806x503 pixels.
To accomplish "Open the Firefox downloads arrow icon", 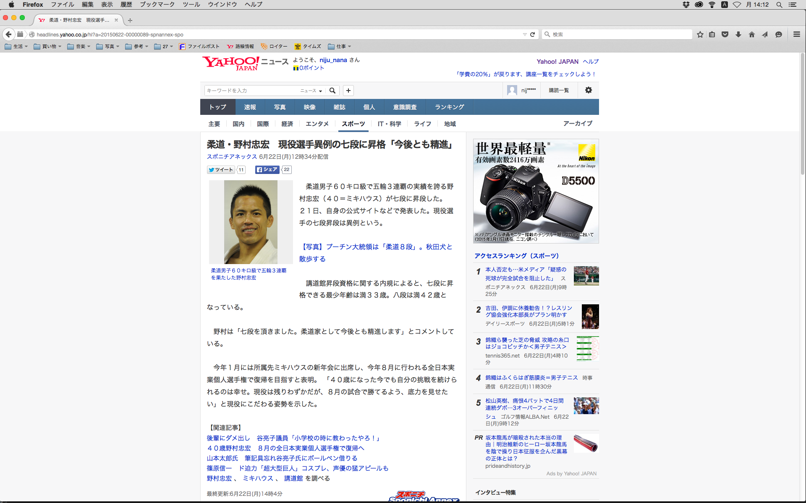I will point(738,34).
